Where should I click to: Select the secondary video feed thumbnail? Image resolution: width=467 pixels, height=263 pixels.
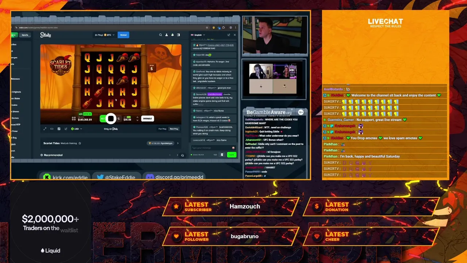[x=274, y=79]
